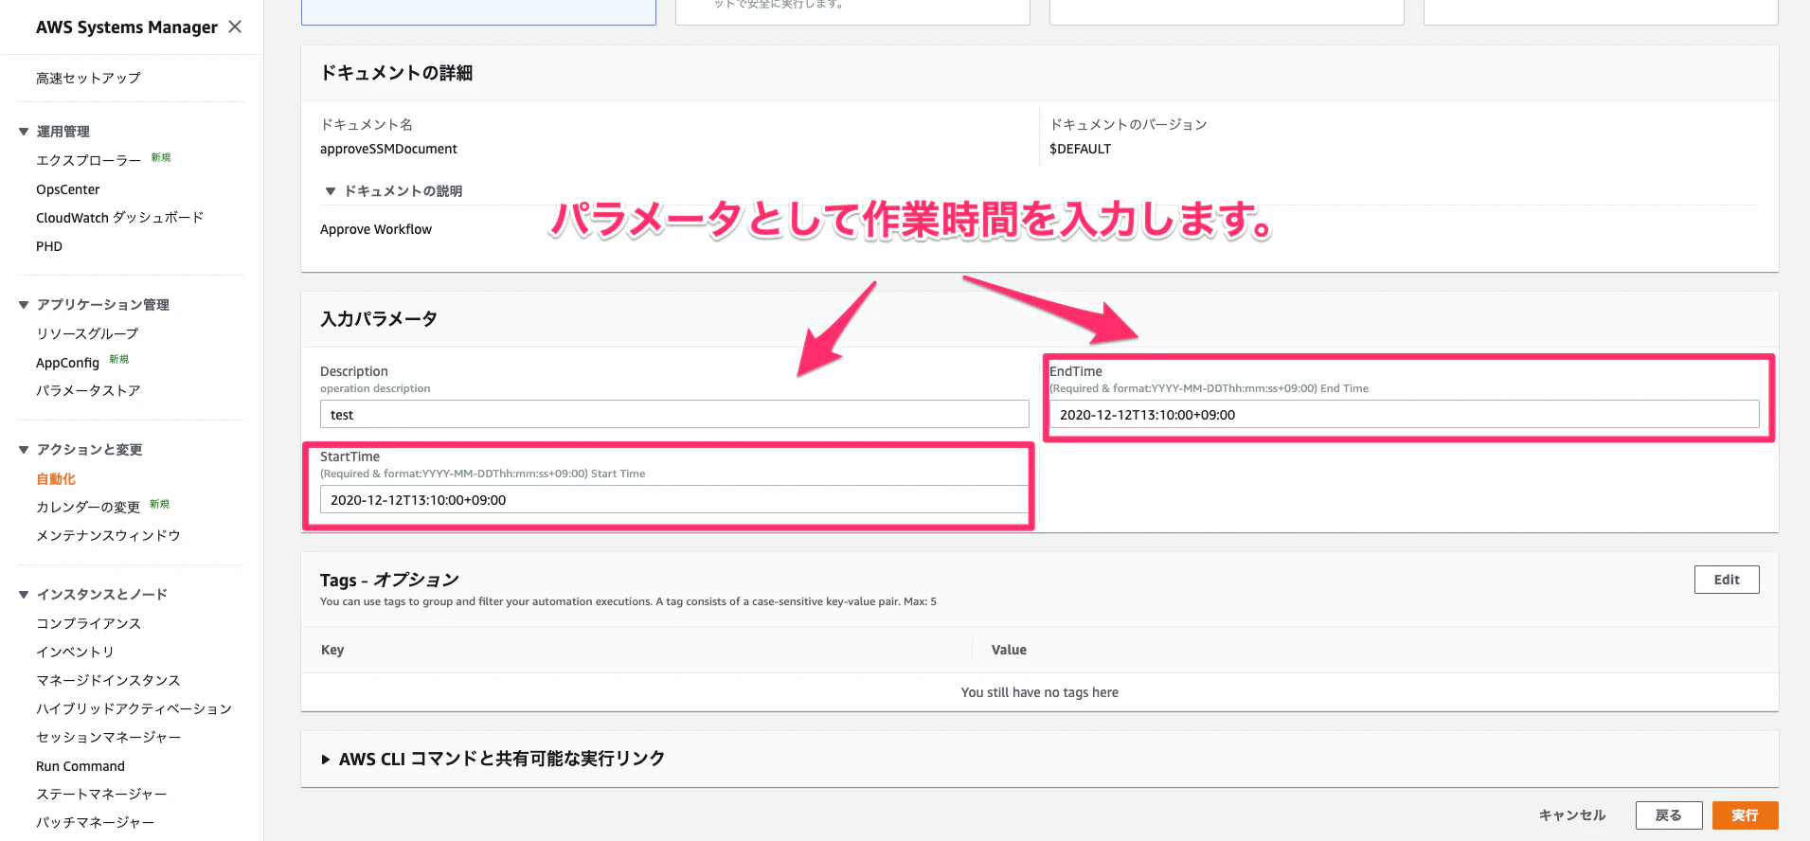
Task: Open 高速セットアップ in sidebar
Action: point(88,78)
